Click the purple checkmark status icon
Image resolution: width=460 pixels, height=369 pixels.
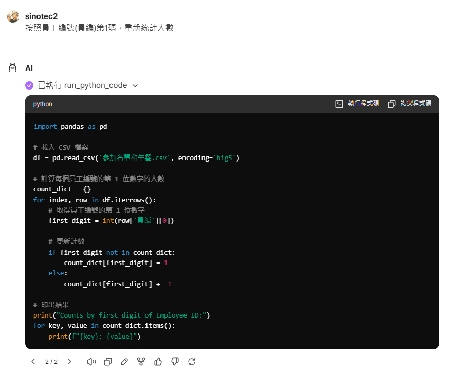coord(29,85)
